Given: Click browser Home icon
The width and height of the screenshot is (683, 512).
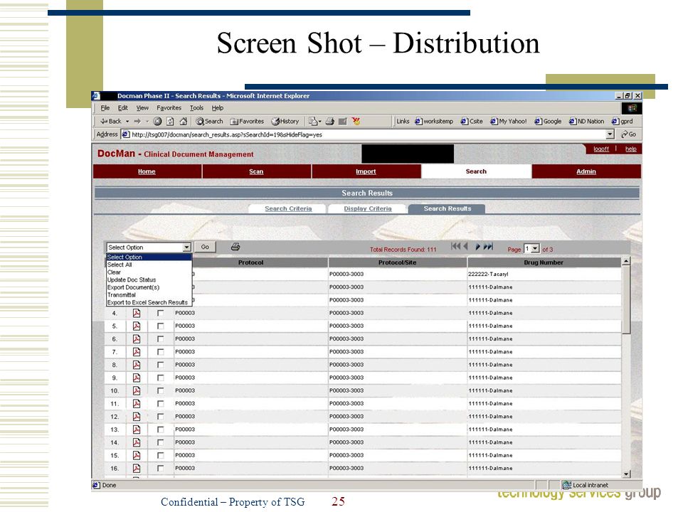Looking at the screenshot, I should (184, 122).
